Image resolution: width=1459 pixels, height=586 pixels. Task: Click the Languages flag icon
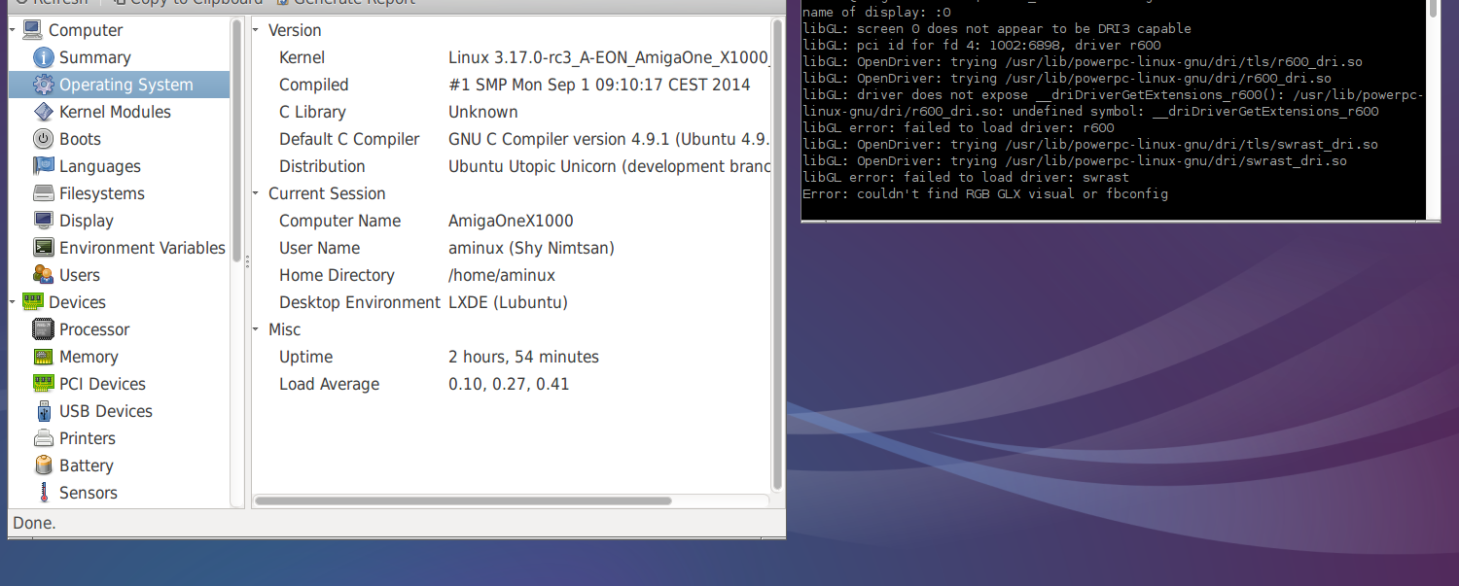pyautogui.click(x=43, y=166)
